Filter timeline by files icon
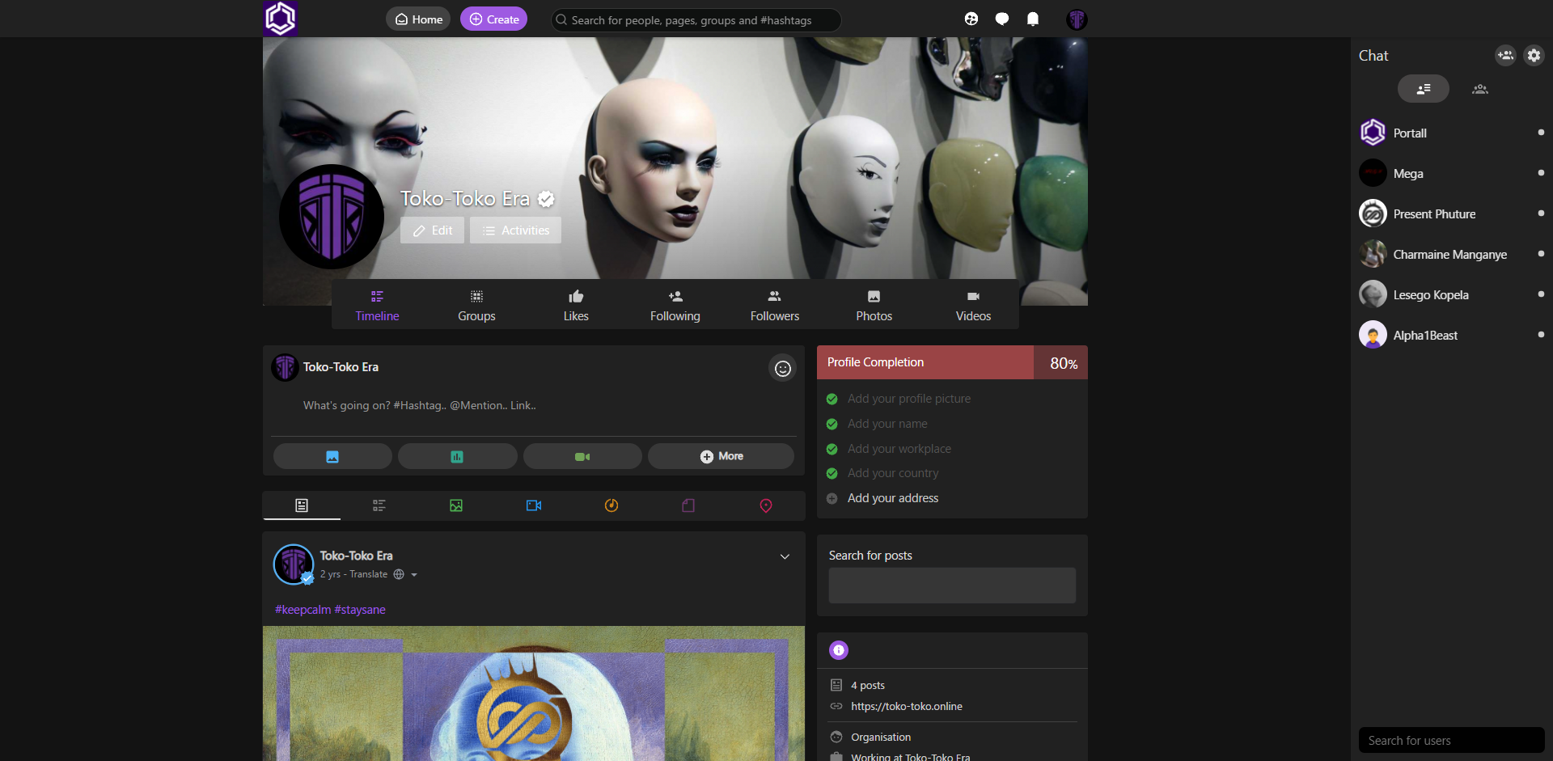Image resolution: width=1553 pixels, height=761 pixels. point(688,505)
